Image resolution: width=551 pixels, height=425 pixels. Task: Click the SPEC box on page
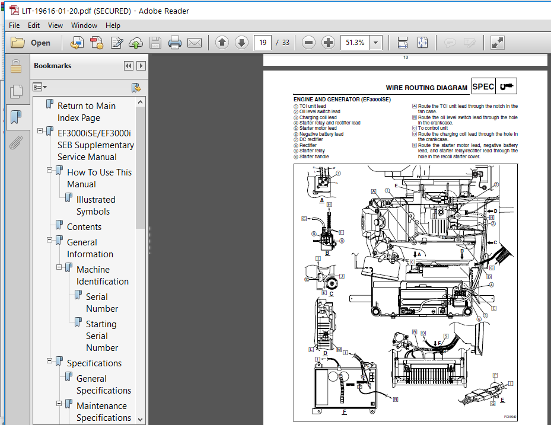pyautogui.click(x=483, y=87)
